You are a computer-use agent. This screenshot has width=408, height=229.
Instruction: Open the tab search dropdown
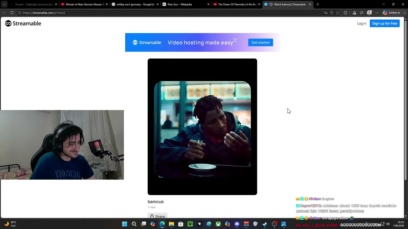point(4,4)
